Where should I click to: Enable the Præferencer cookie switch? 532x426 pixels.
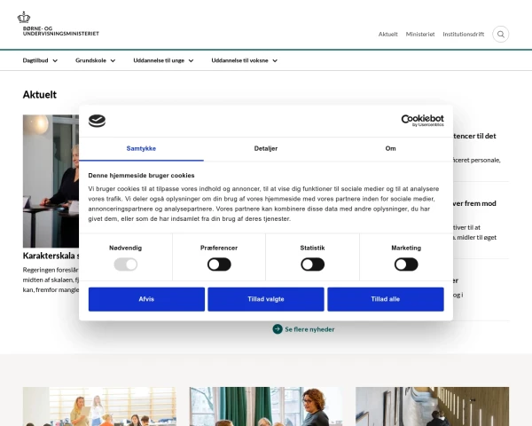pyautogui.click(x=219, y=264)
